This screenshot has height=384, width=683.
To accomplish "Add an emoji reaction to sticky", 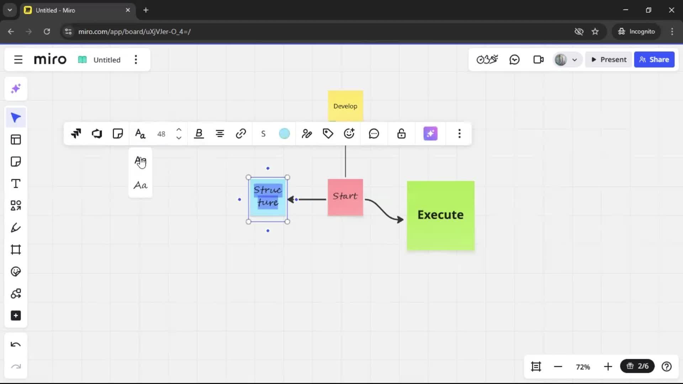I will 349,134.
